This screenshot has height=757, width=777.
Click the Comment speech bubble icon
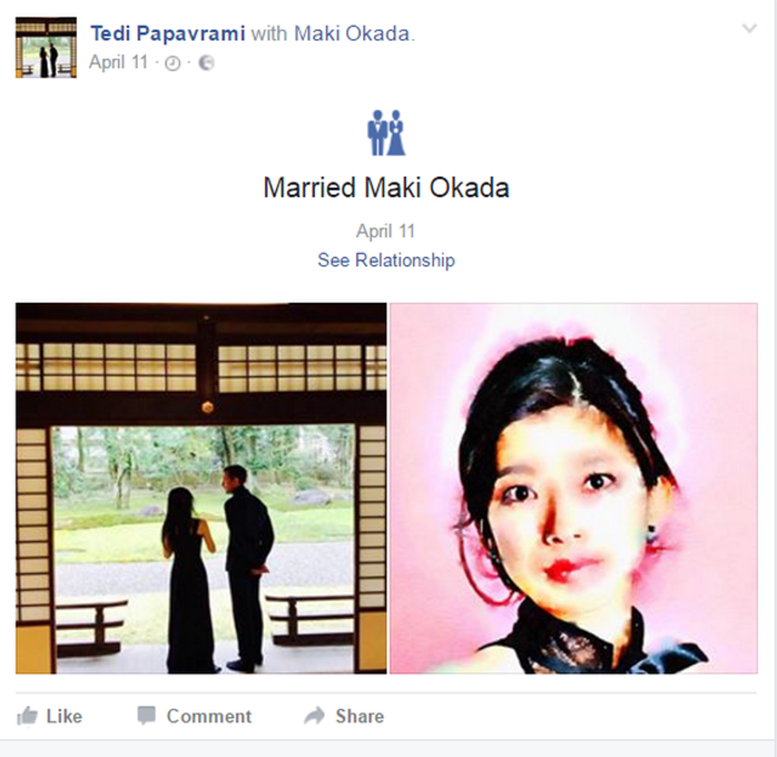click(x=146, y=716)
